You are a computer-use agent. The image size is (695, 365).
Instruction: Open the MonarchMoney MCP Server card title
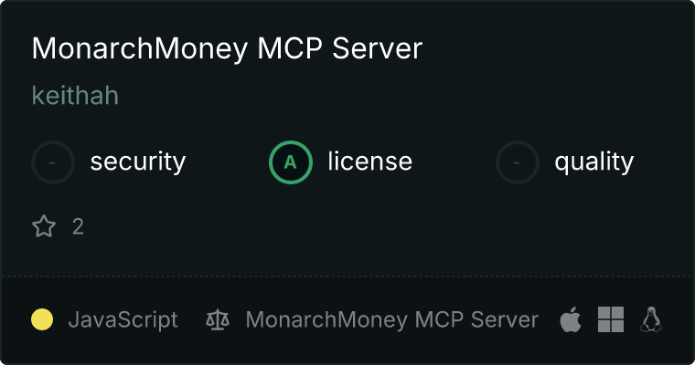(227, 48)
